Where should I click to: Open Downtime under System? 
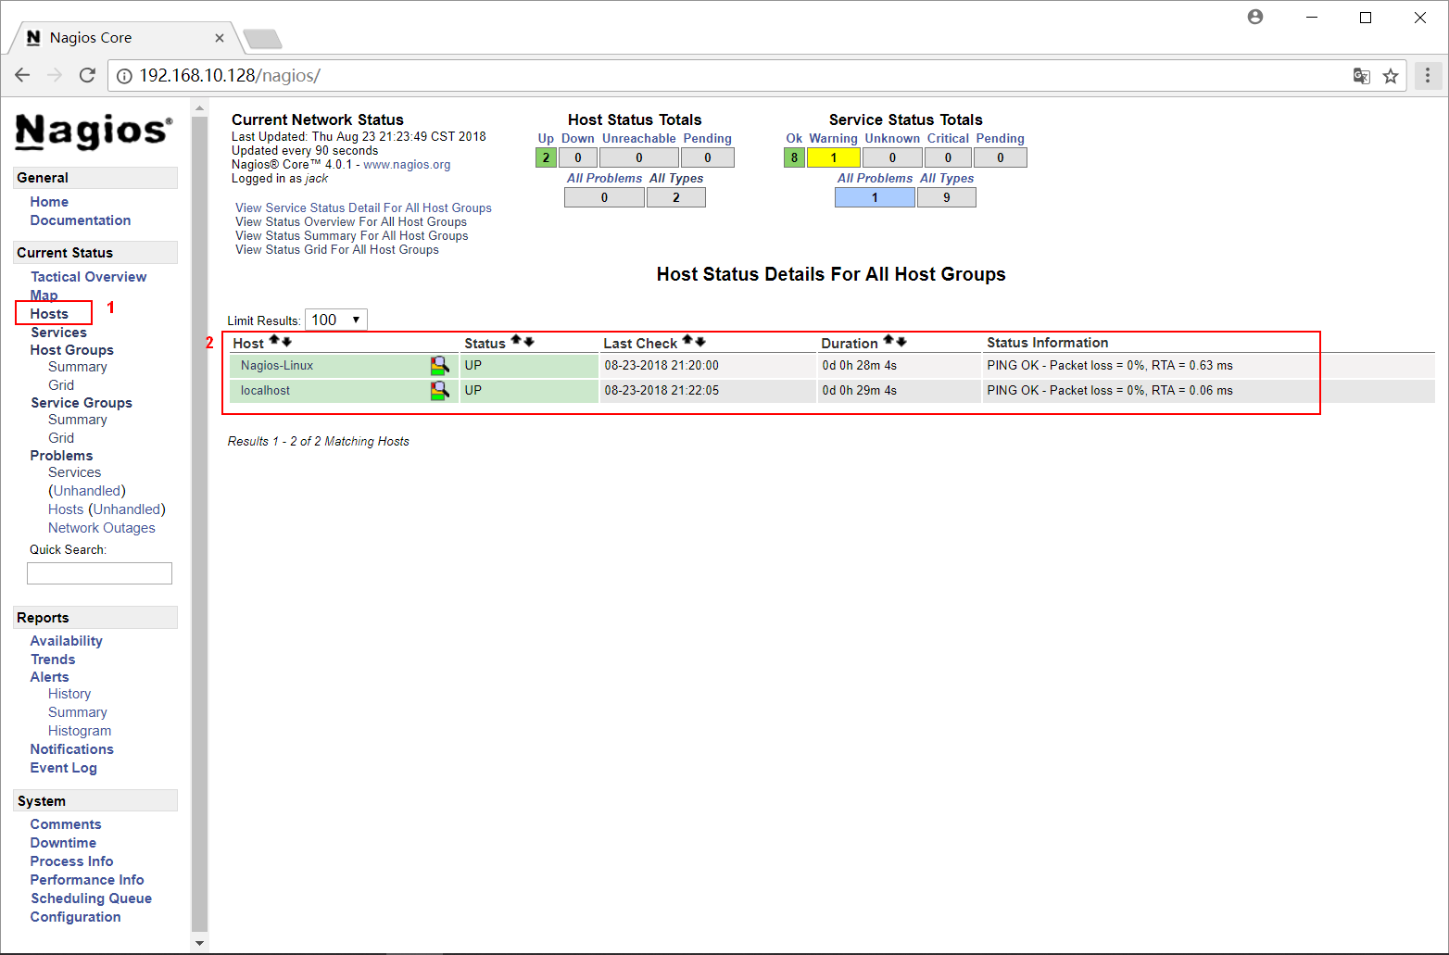coord(63,843)
